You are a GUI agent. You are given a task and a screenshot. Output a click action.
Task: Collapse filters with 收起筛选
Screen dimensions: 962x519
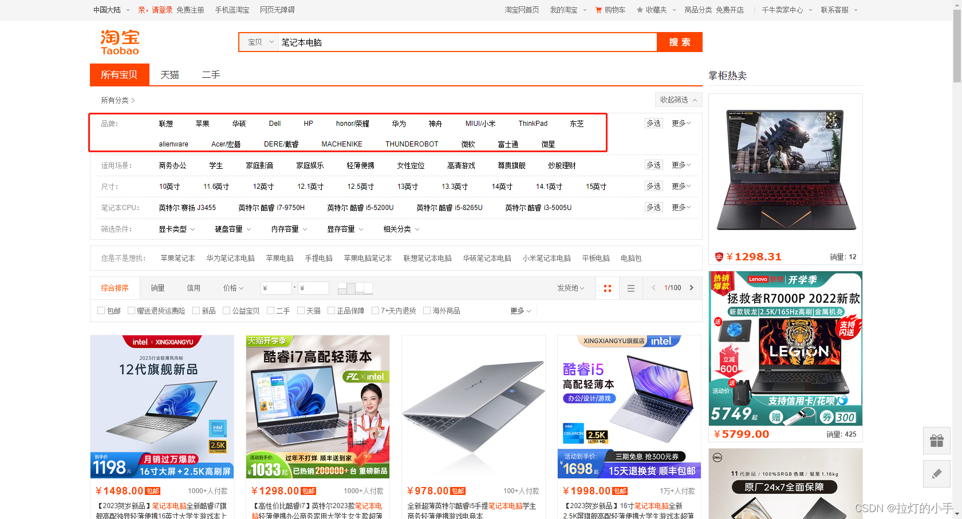pyautogui.click(x=679, y=100)
